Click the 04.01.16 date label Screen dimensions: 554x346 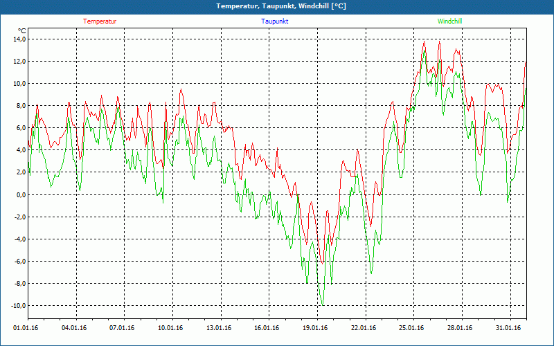click(74, 328)
